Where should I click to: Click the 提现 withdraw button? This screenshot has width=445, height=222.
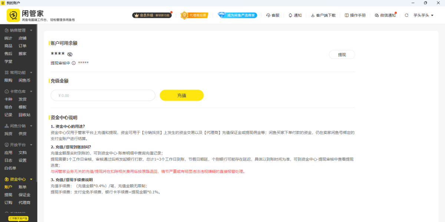[x=342, y=55]
